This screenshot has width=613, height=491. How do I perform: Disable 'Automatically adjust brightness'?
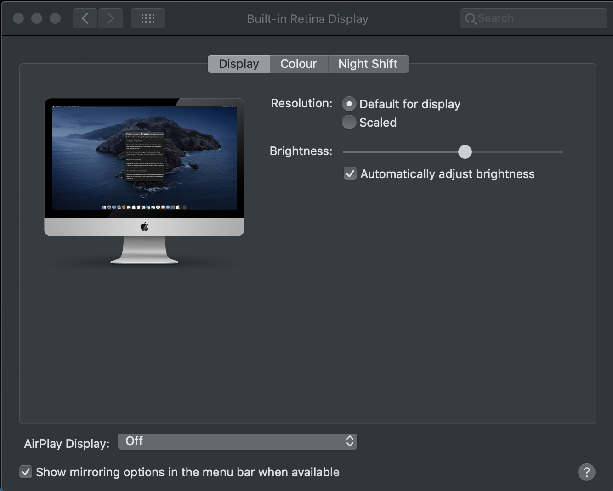pyautogui.click(x=350, y=173)
